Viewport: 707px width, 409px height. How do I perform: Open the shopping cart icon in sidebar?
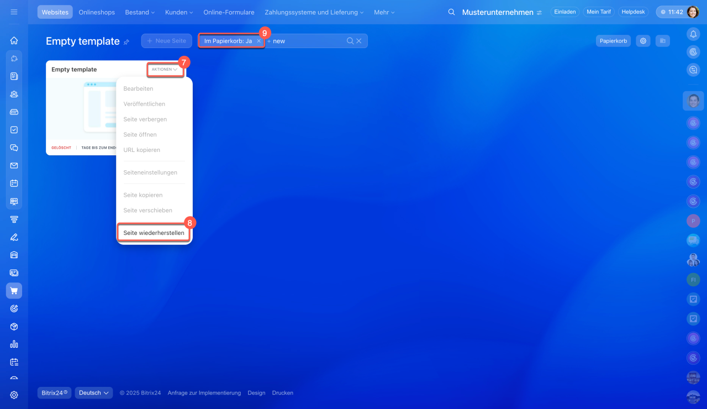tap(14, 291)
